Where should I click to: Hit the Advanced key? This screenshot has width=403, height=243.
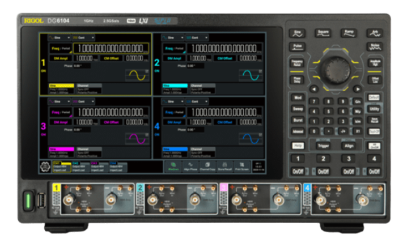(x=298, y=131)
